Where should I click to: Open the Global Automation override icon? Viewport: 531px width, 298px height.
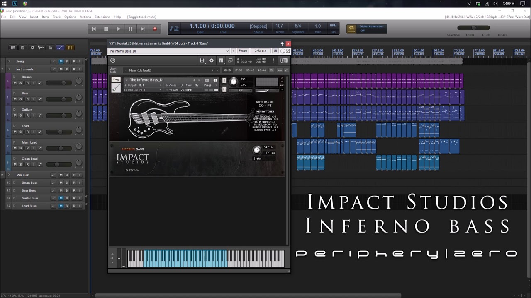click(351, 29)
